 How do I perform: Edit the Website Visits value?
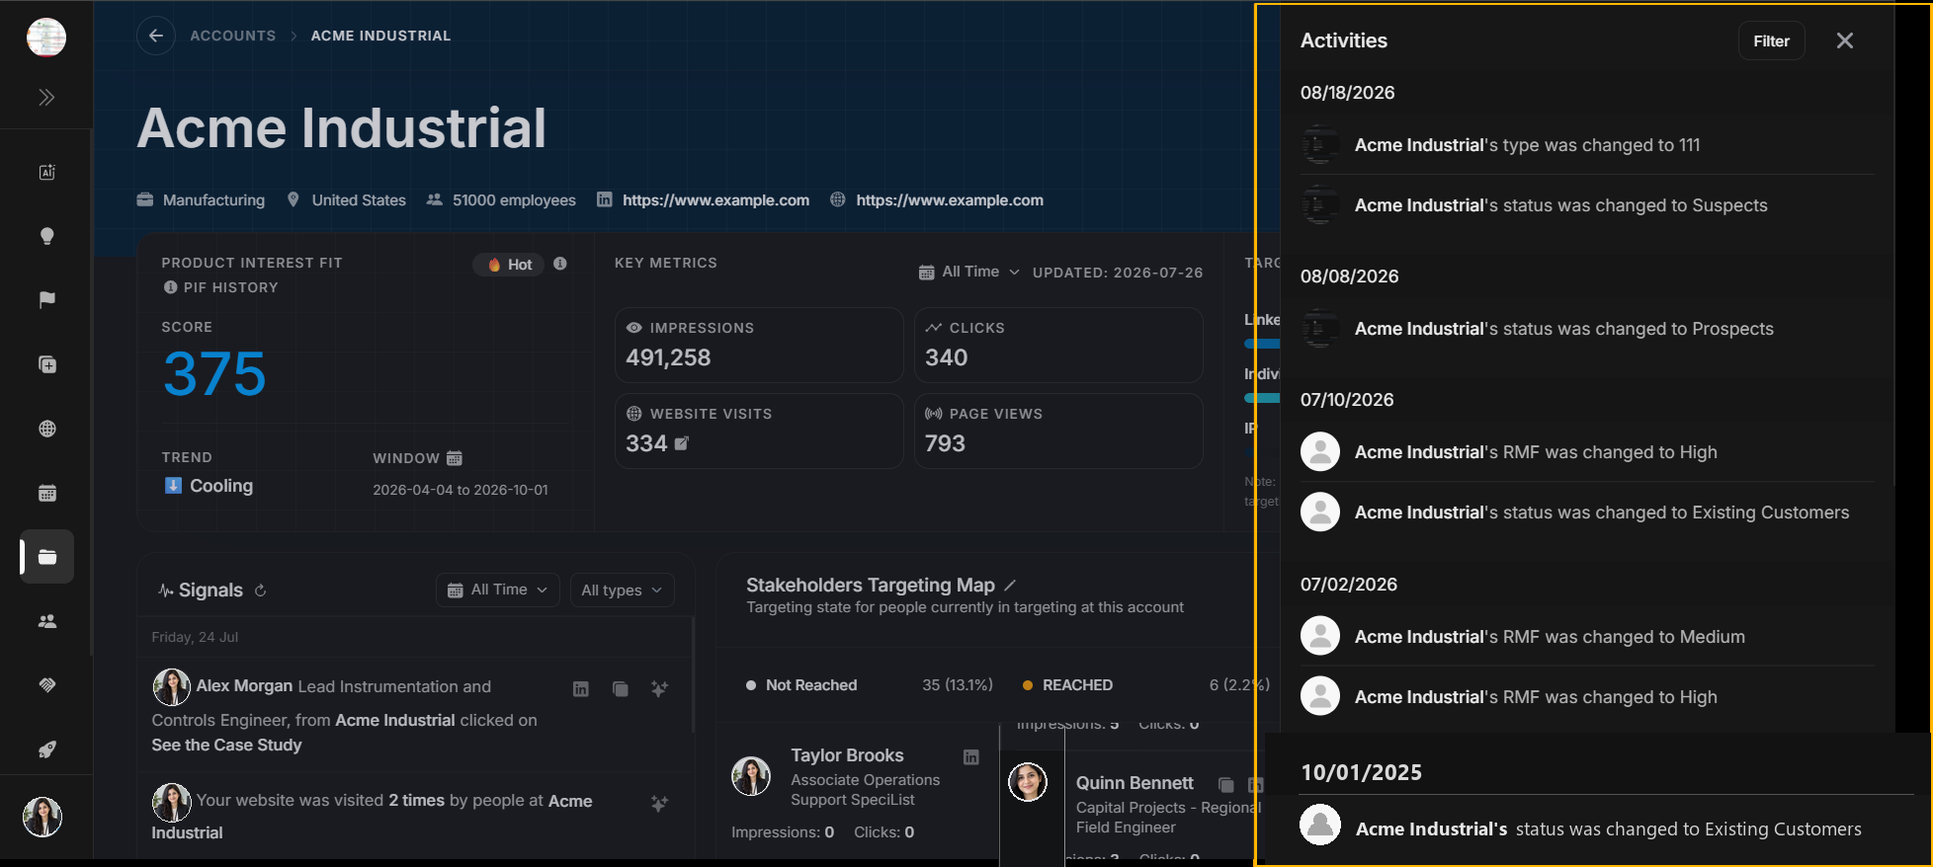tap(682, 443)
